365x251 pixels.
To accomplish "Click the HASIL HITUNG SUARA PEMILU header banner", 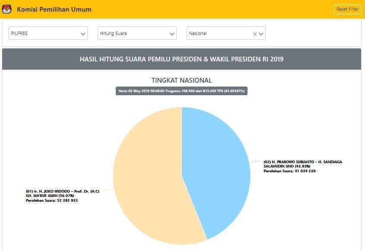I will tap(181, 59).
